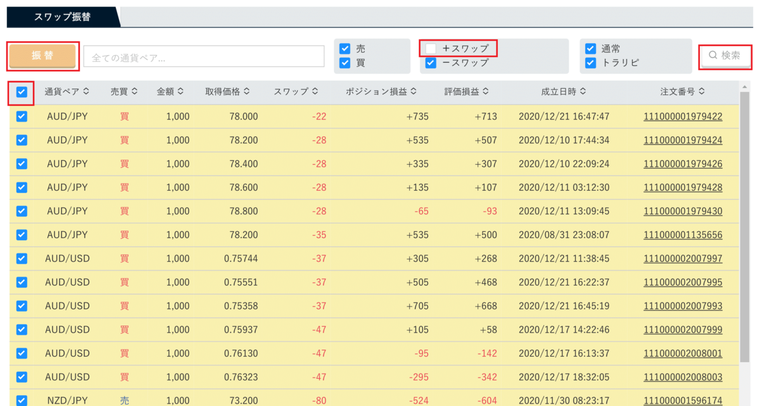The width and height of the screenshot is (760, 406).
Task: Select the -22 swap value cell
Action: pos(319,117)
